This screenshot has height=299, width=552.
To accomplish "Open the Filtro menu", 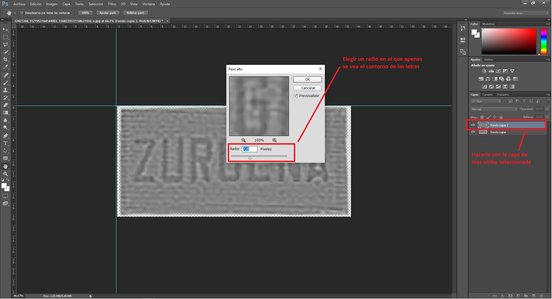I will tap(112, 4).
